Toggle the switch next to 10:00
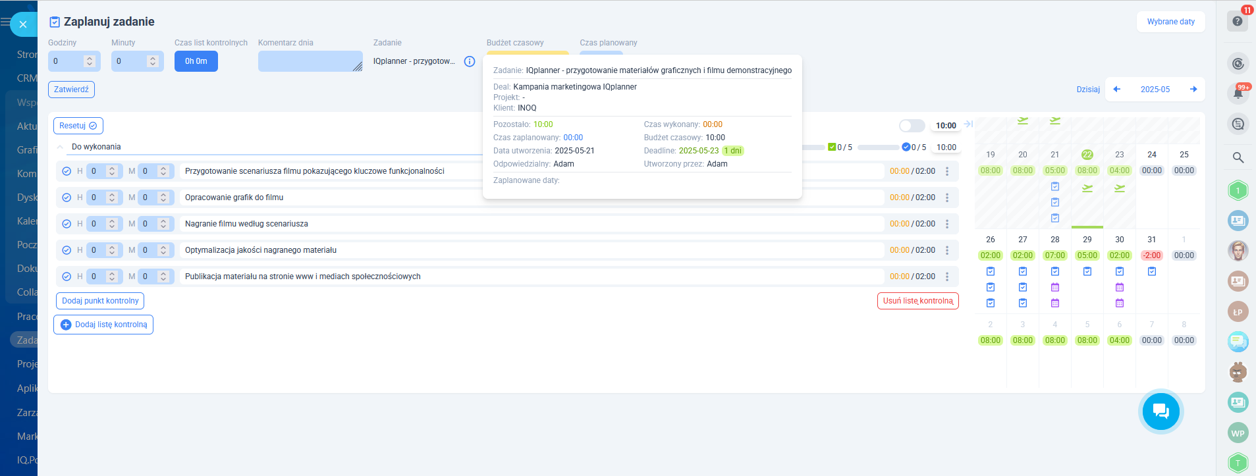1256x476 pixels. (912, 126)
